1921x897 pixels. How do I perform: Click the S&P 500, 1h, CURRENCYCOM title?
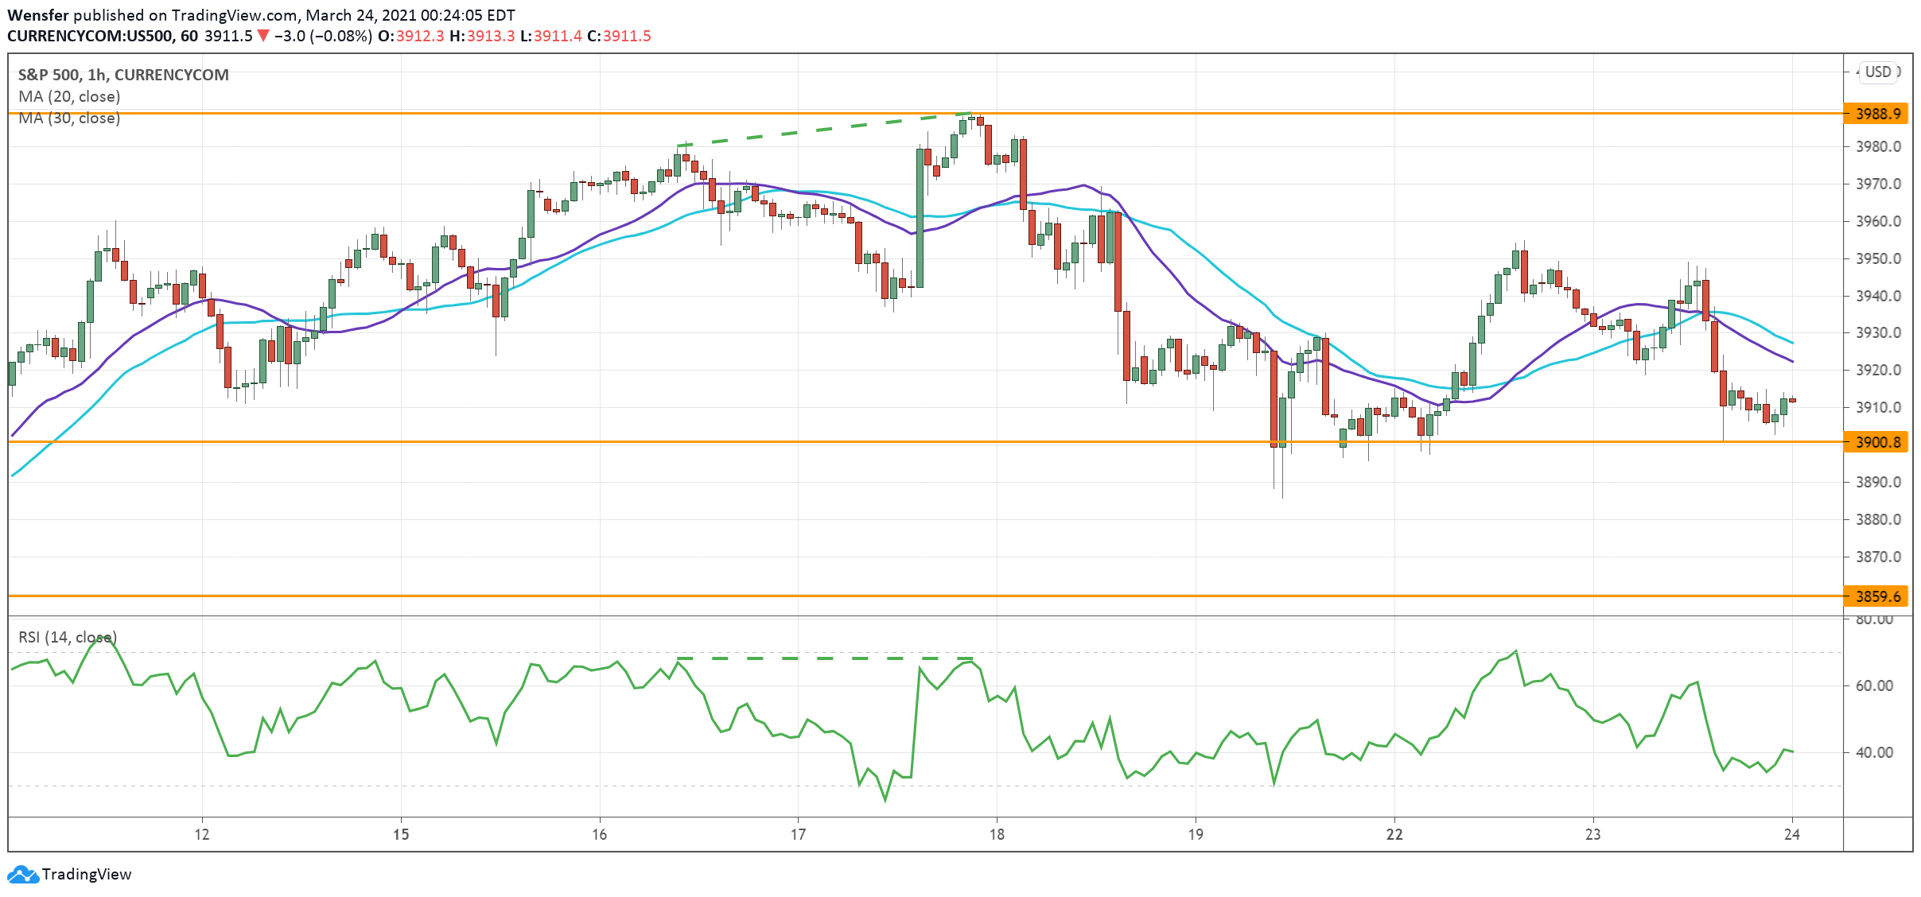point(123,75)
